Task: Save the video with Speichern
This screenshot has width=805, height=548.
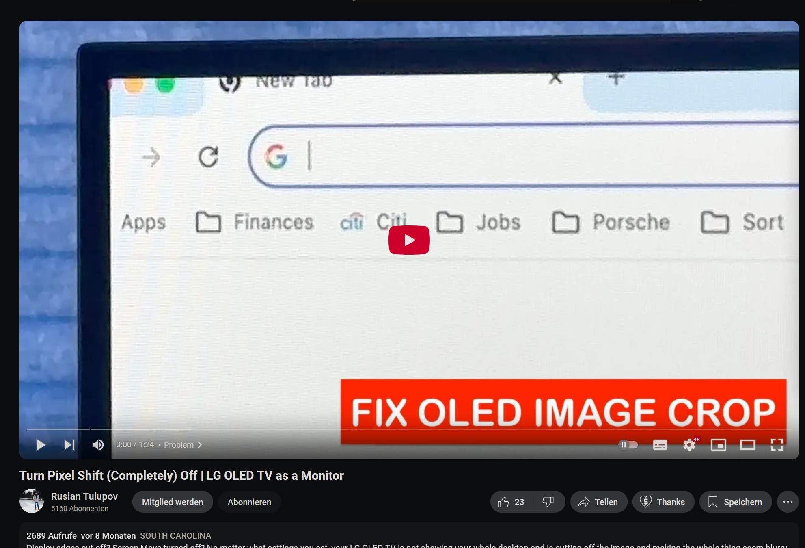Action: 736,502
